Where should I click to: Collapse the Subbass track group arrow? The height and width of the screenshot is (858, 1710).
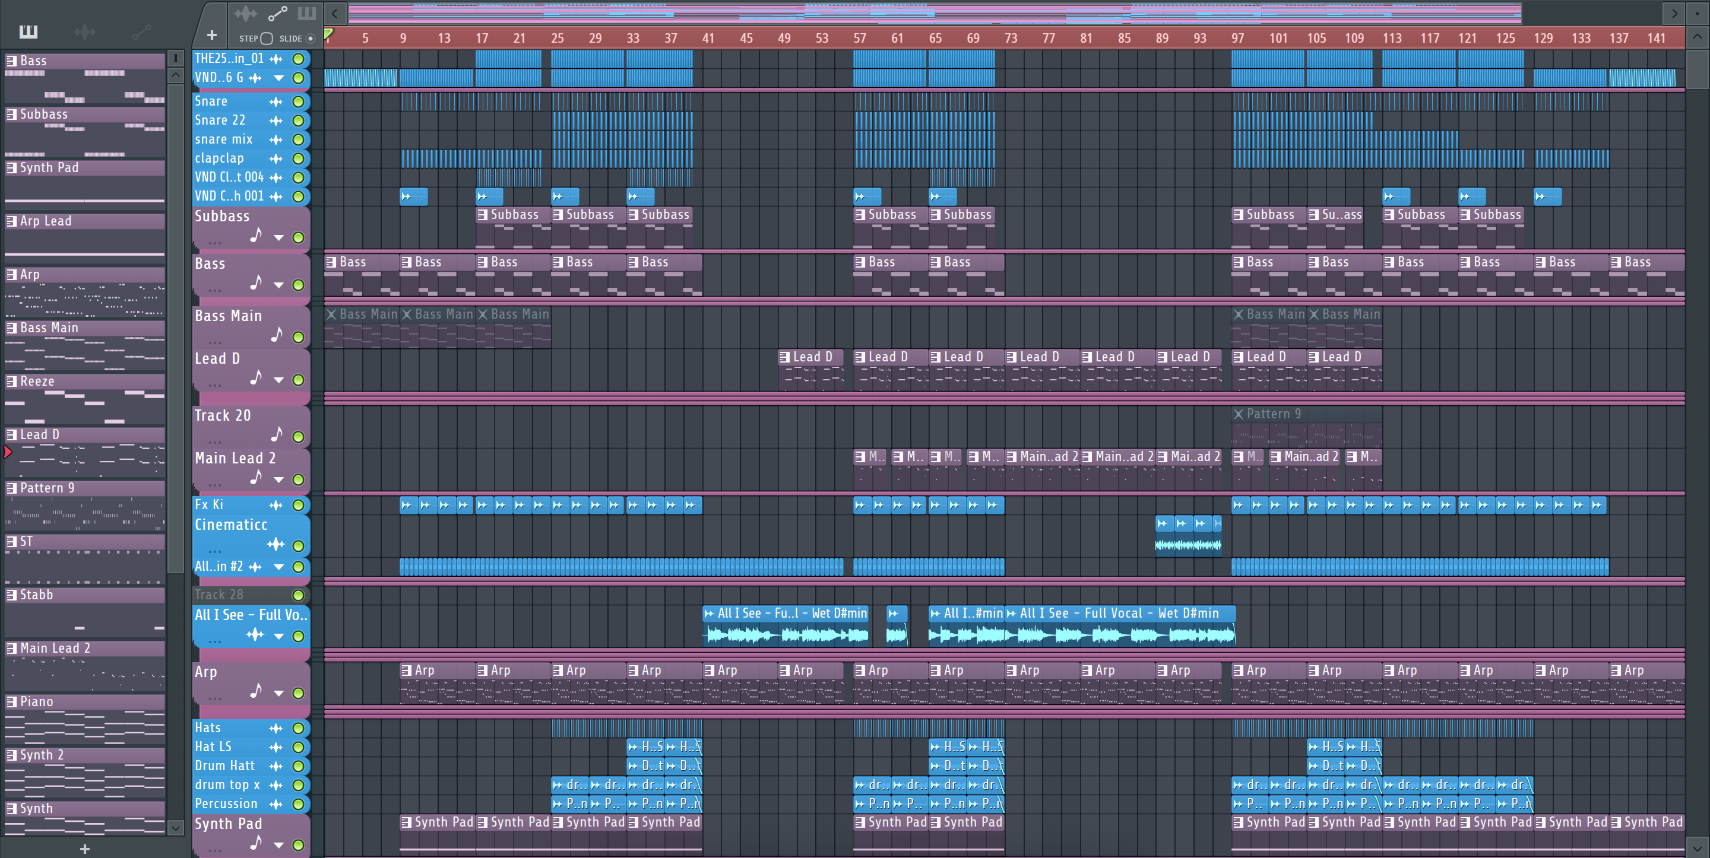[x=279, y=237]
